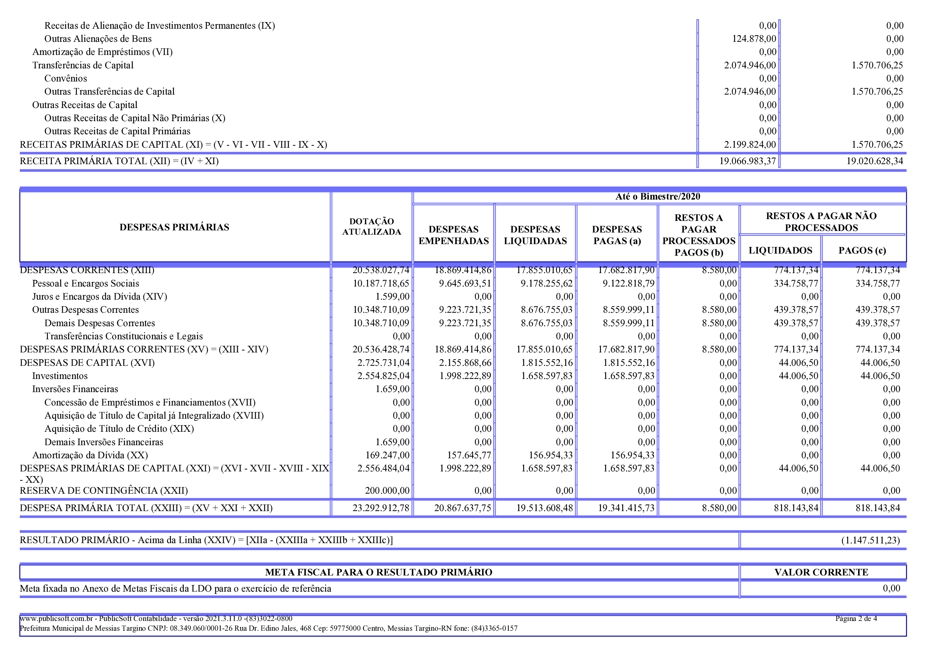Click the DESPESA PRIMÁRIA TOTAL (XXIII) row label
This screenshot has height=656, width=927.
coord(146,508)
